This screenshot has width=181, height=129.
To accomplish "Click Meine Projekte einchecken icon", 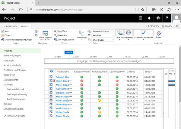I will (45, 33).
